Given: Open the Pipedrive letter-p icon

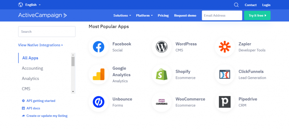Looking at the screenshot, I should tap(224, 102).
